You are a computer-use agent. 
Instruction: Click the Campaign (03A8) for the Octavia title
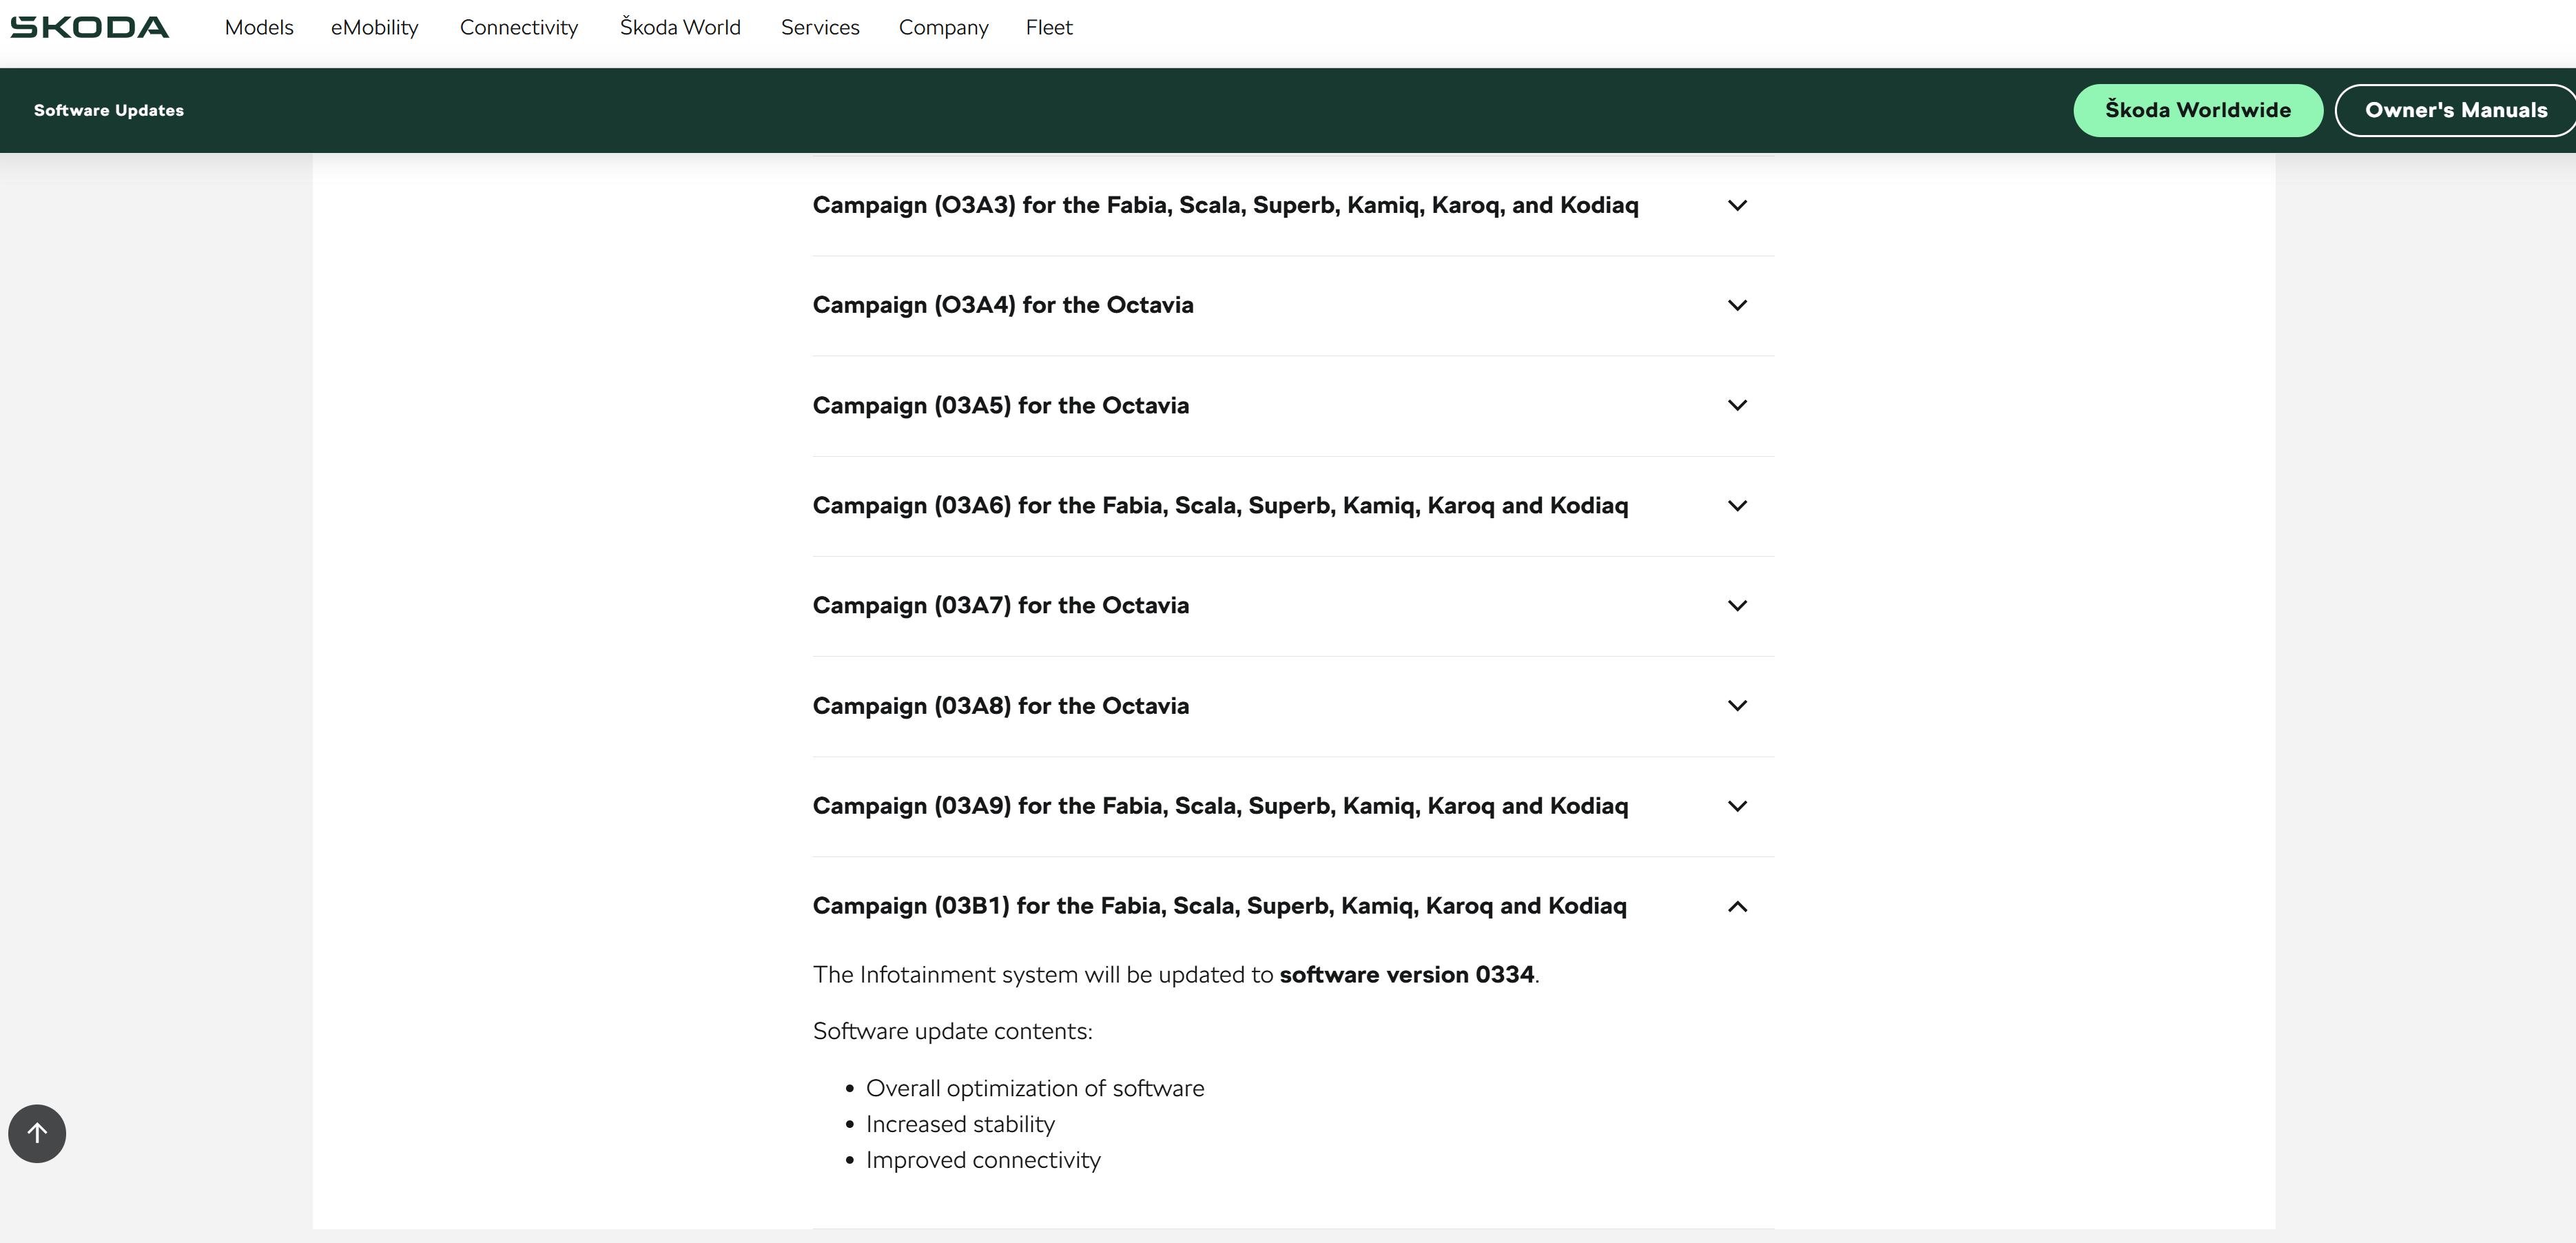[x=1001, y=706]
